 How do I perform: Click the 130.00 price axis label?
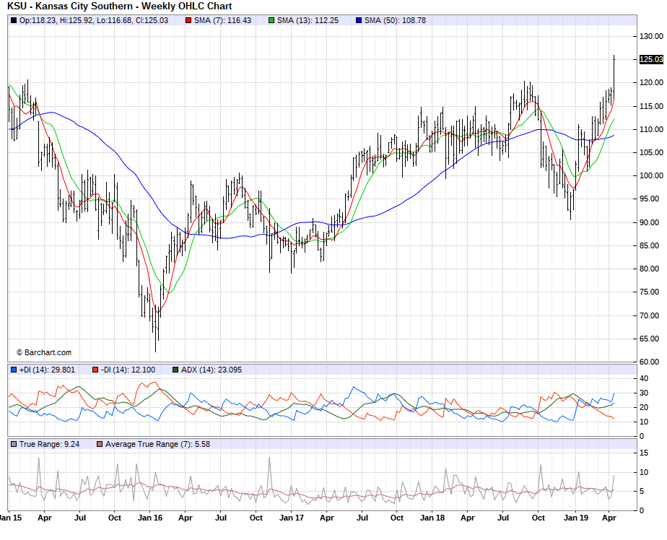point(651,37)
